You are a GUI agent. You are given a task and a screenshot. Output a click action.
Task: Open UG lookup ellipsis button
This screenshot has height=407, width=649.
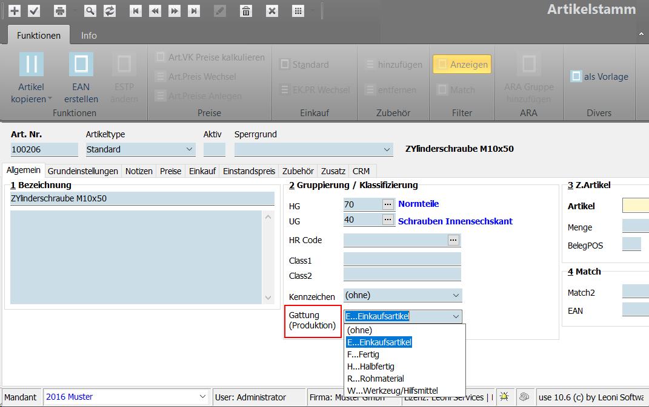click(388, 220)
